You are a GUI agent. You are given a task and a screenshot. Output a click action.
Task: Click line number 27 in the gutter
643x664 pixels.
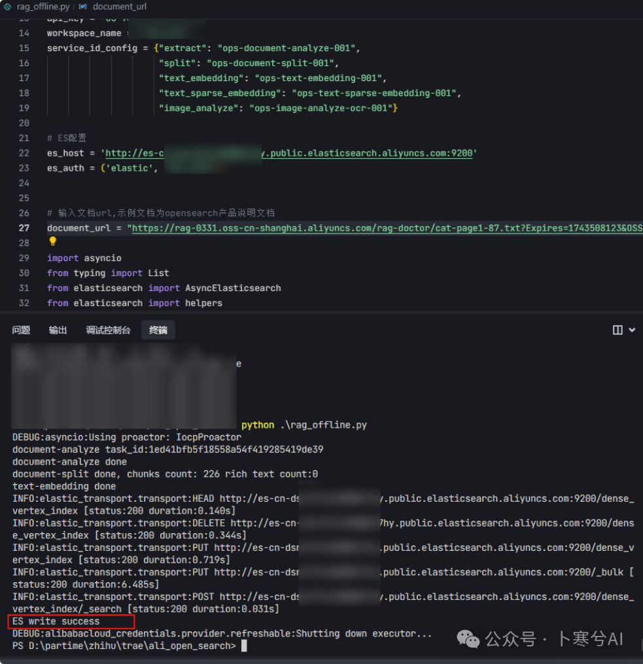(24, 228)
